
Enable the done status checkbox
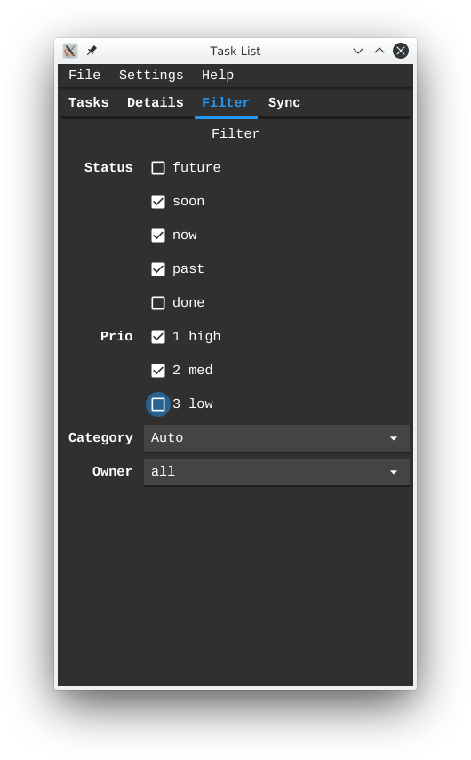158,303
